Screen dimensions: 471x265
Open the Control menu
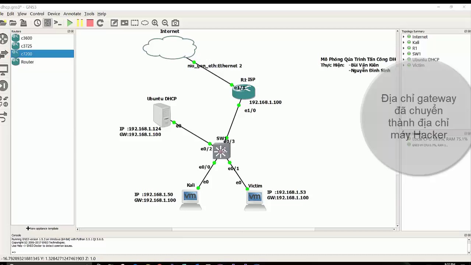pyautogui.click(x=37, y=14)
